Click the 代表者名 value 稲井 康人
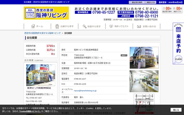 (x=79, y=97)
